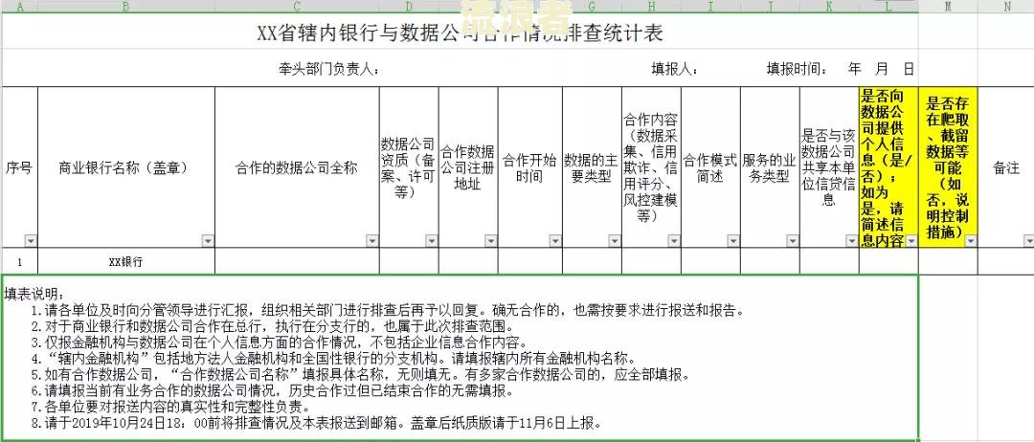Select column B header
Image resolution: width=1034 pixels, height=442 pixels.
tap(126, 6)
